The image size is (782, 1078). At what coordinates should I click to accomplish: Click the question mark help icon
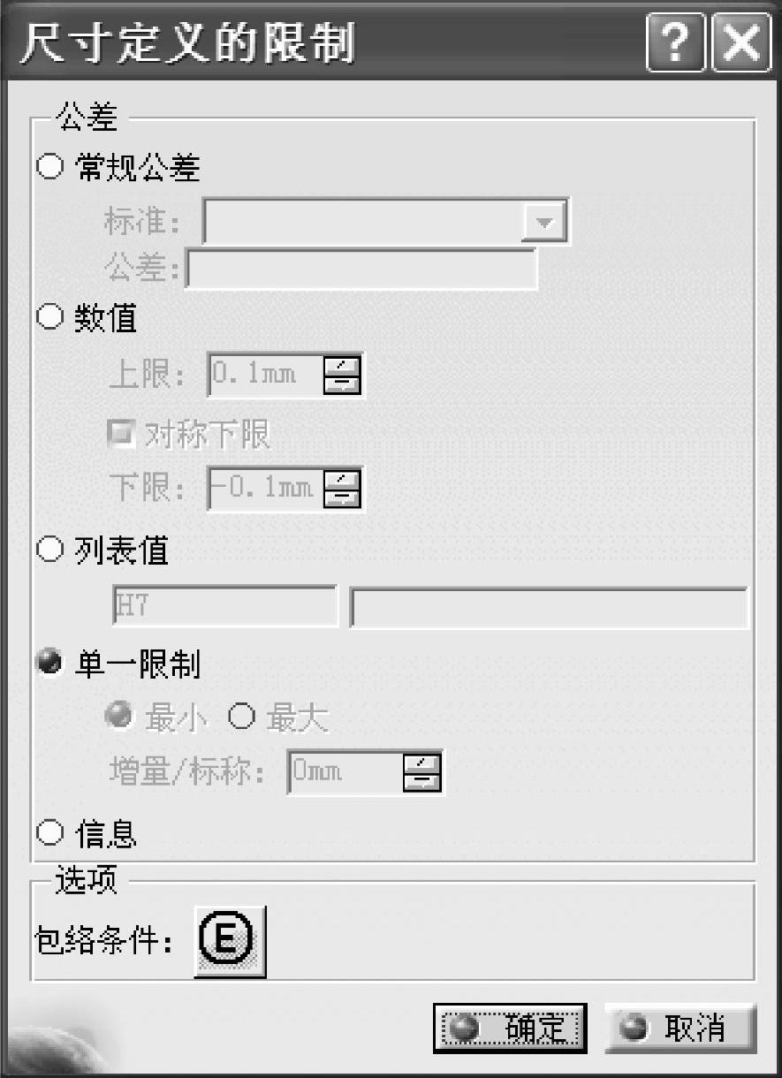coord(676,42)
